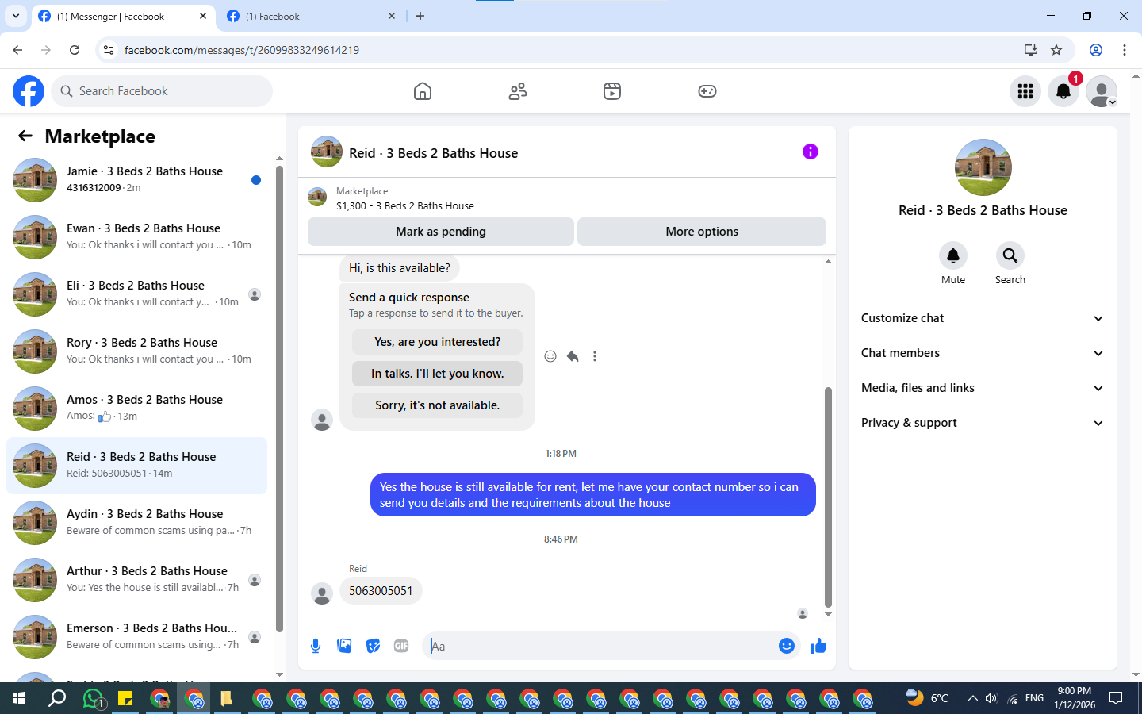Toggle conversation information purple icon
Viewport: 1142px width, 714px height.
click(x=810, y=152)
